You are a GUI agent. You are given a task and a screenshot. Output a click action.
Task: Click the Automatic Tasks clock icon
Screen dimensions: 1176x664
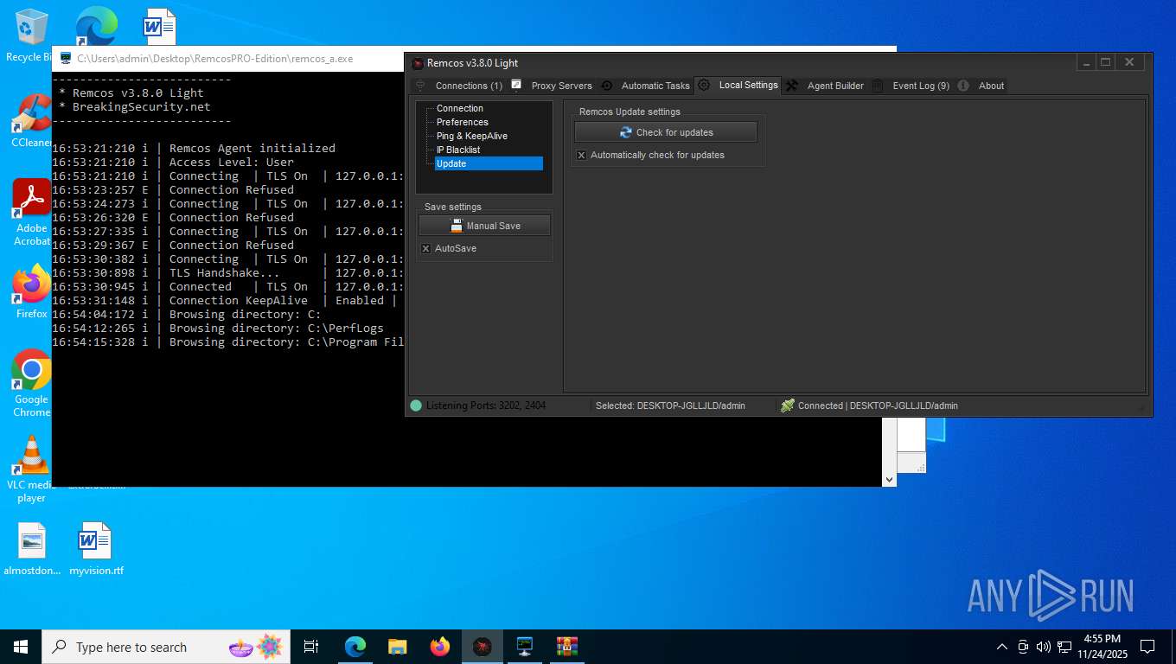(607, 86)
